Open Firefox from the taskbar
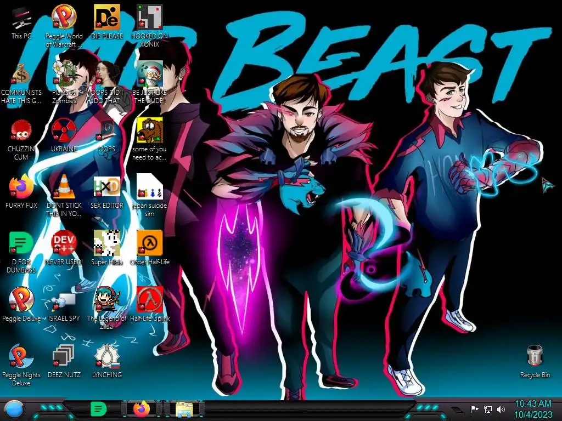The image size is (562, 421). click(x=142, y=409)
